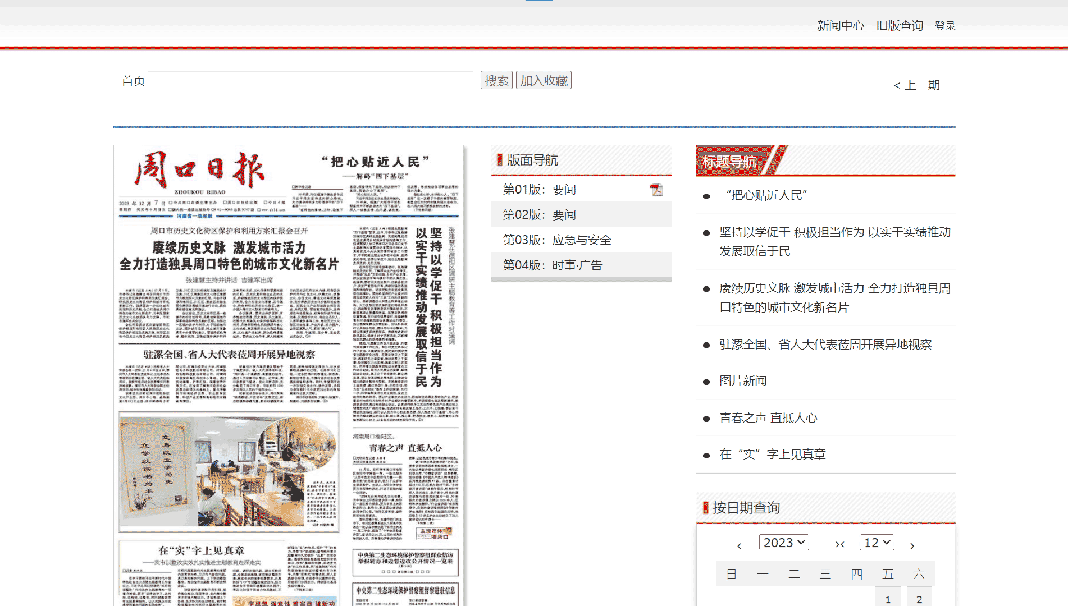1068x606 pixels.
Task: Click headline 青春之声 直抵人心 on newspaper image
Action: (x=405, y=448)
